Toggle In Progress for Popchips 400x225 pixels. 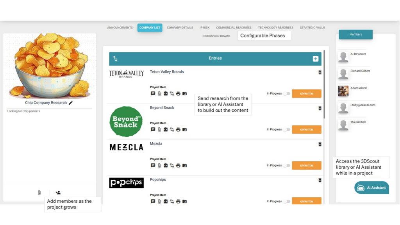coord(287,202)
